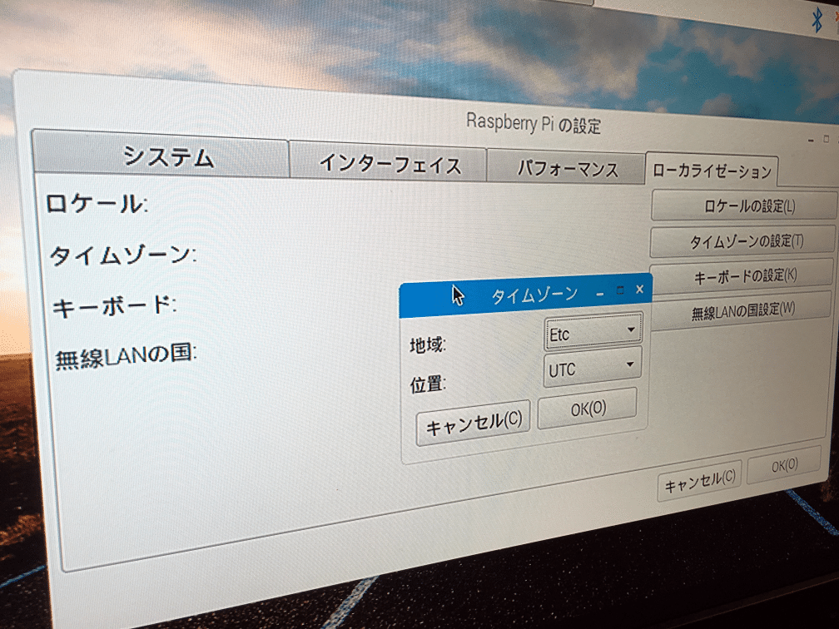Minimize the タイムゾーン dialog
Image resolution: width=839 pixels, height=629 pixels.
tap(600, 293)
